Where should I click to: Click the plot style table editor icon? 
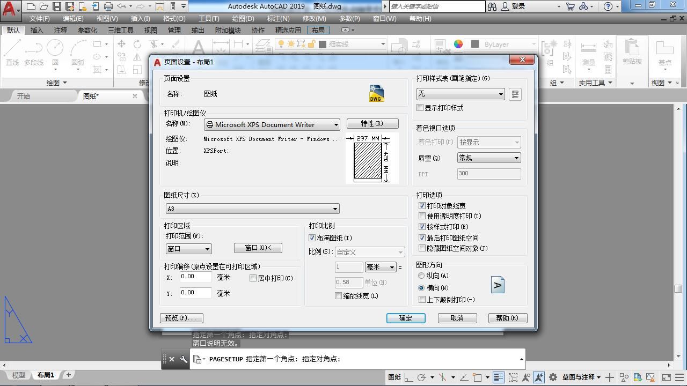(x=515, y=94)
